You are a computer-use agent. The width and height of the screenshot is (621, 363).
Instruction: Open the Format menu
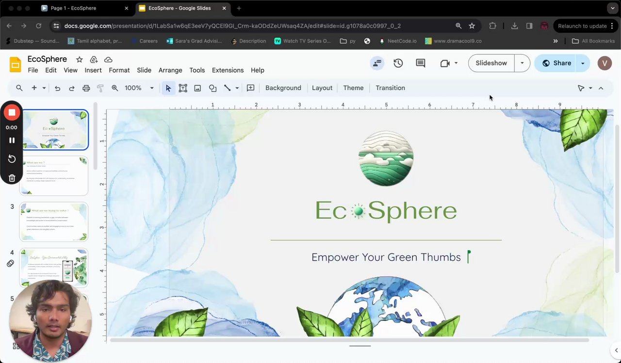[119, 70]
